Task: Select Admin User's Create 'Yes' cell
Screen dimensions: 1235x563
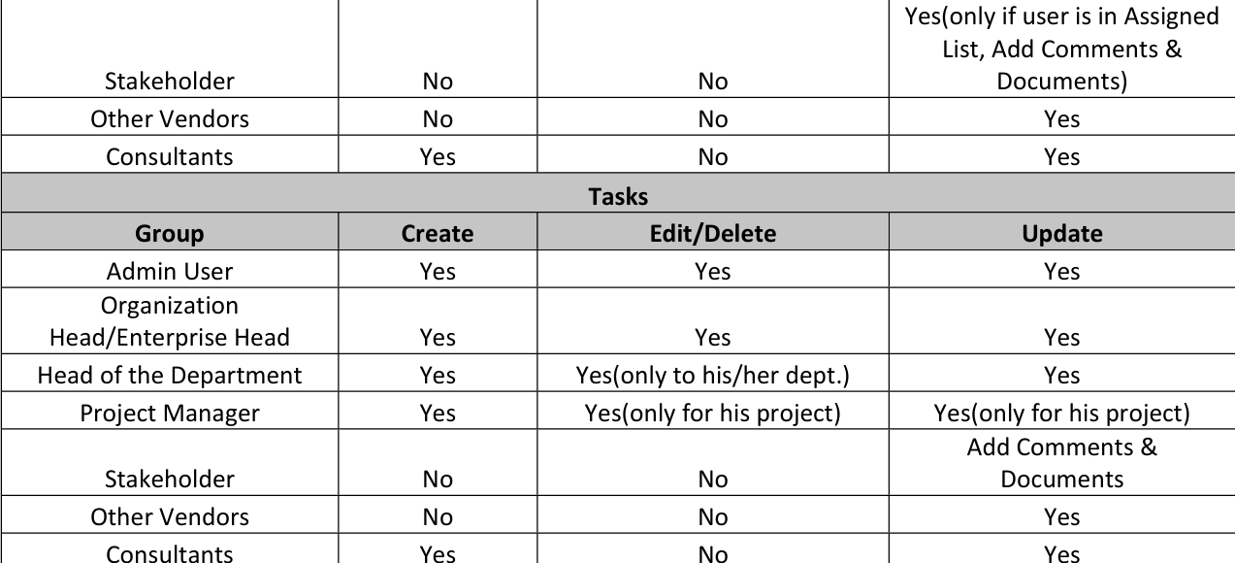Action: point(438,271)
